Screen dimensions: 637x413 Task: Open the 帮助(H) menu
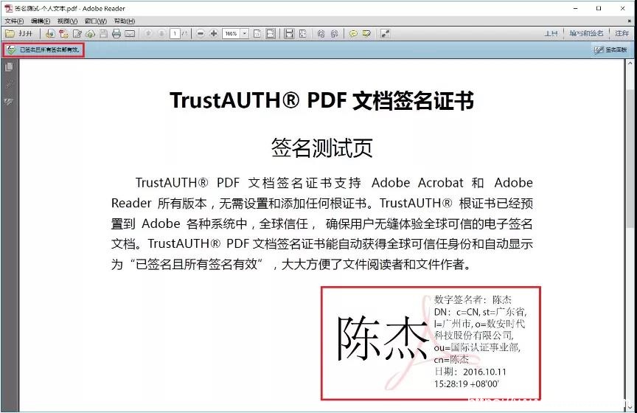[x=125, y=21]
